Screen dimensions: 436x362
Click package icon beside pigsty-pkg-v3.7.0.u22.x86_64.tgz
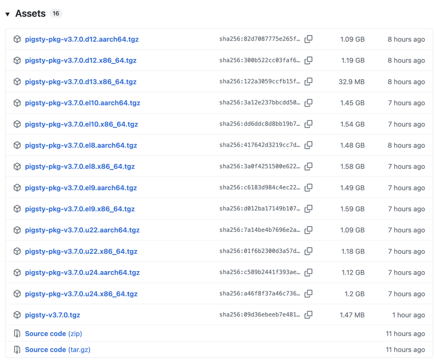pos(17,251)
